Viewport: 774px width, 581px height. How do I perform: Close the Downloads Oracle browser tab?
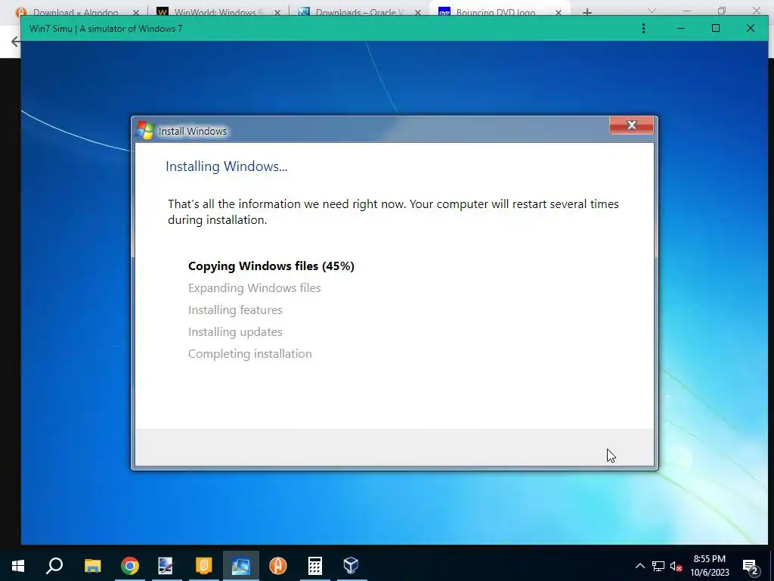[x=417, y=12]
